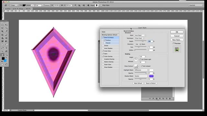The height and width of the screenshot is (116, 207).
Task: Open the Essentials workspace dropdown
Action: [x=196, y=5]
